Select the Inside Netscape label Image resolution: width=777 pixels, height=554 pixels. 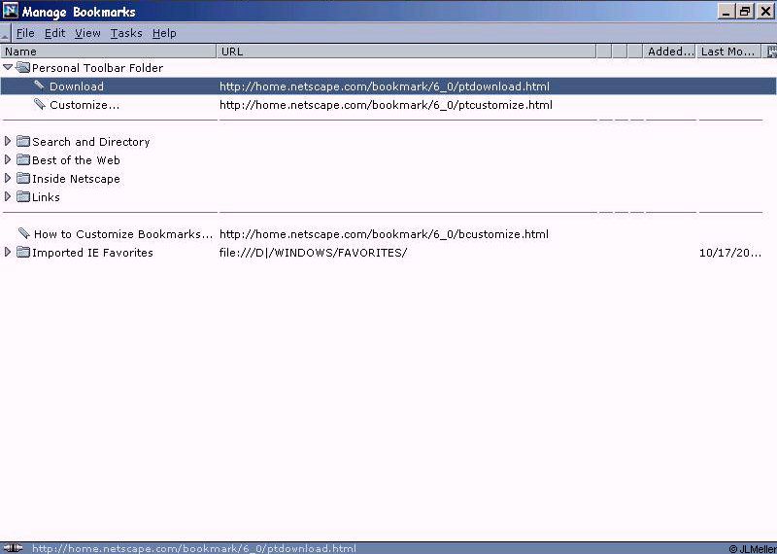(x=76, y=179)
